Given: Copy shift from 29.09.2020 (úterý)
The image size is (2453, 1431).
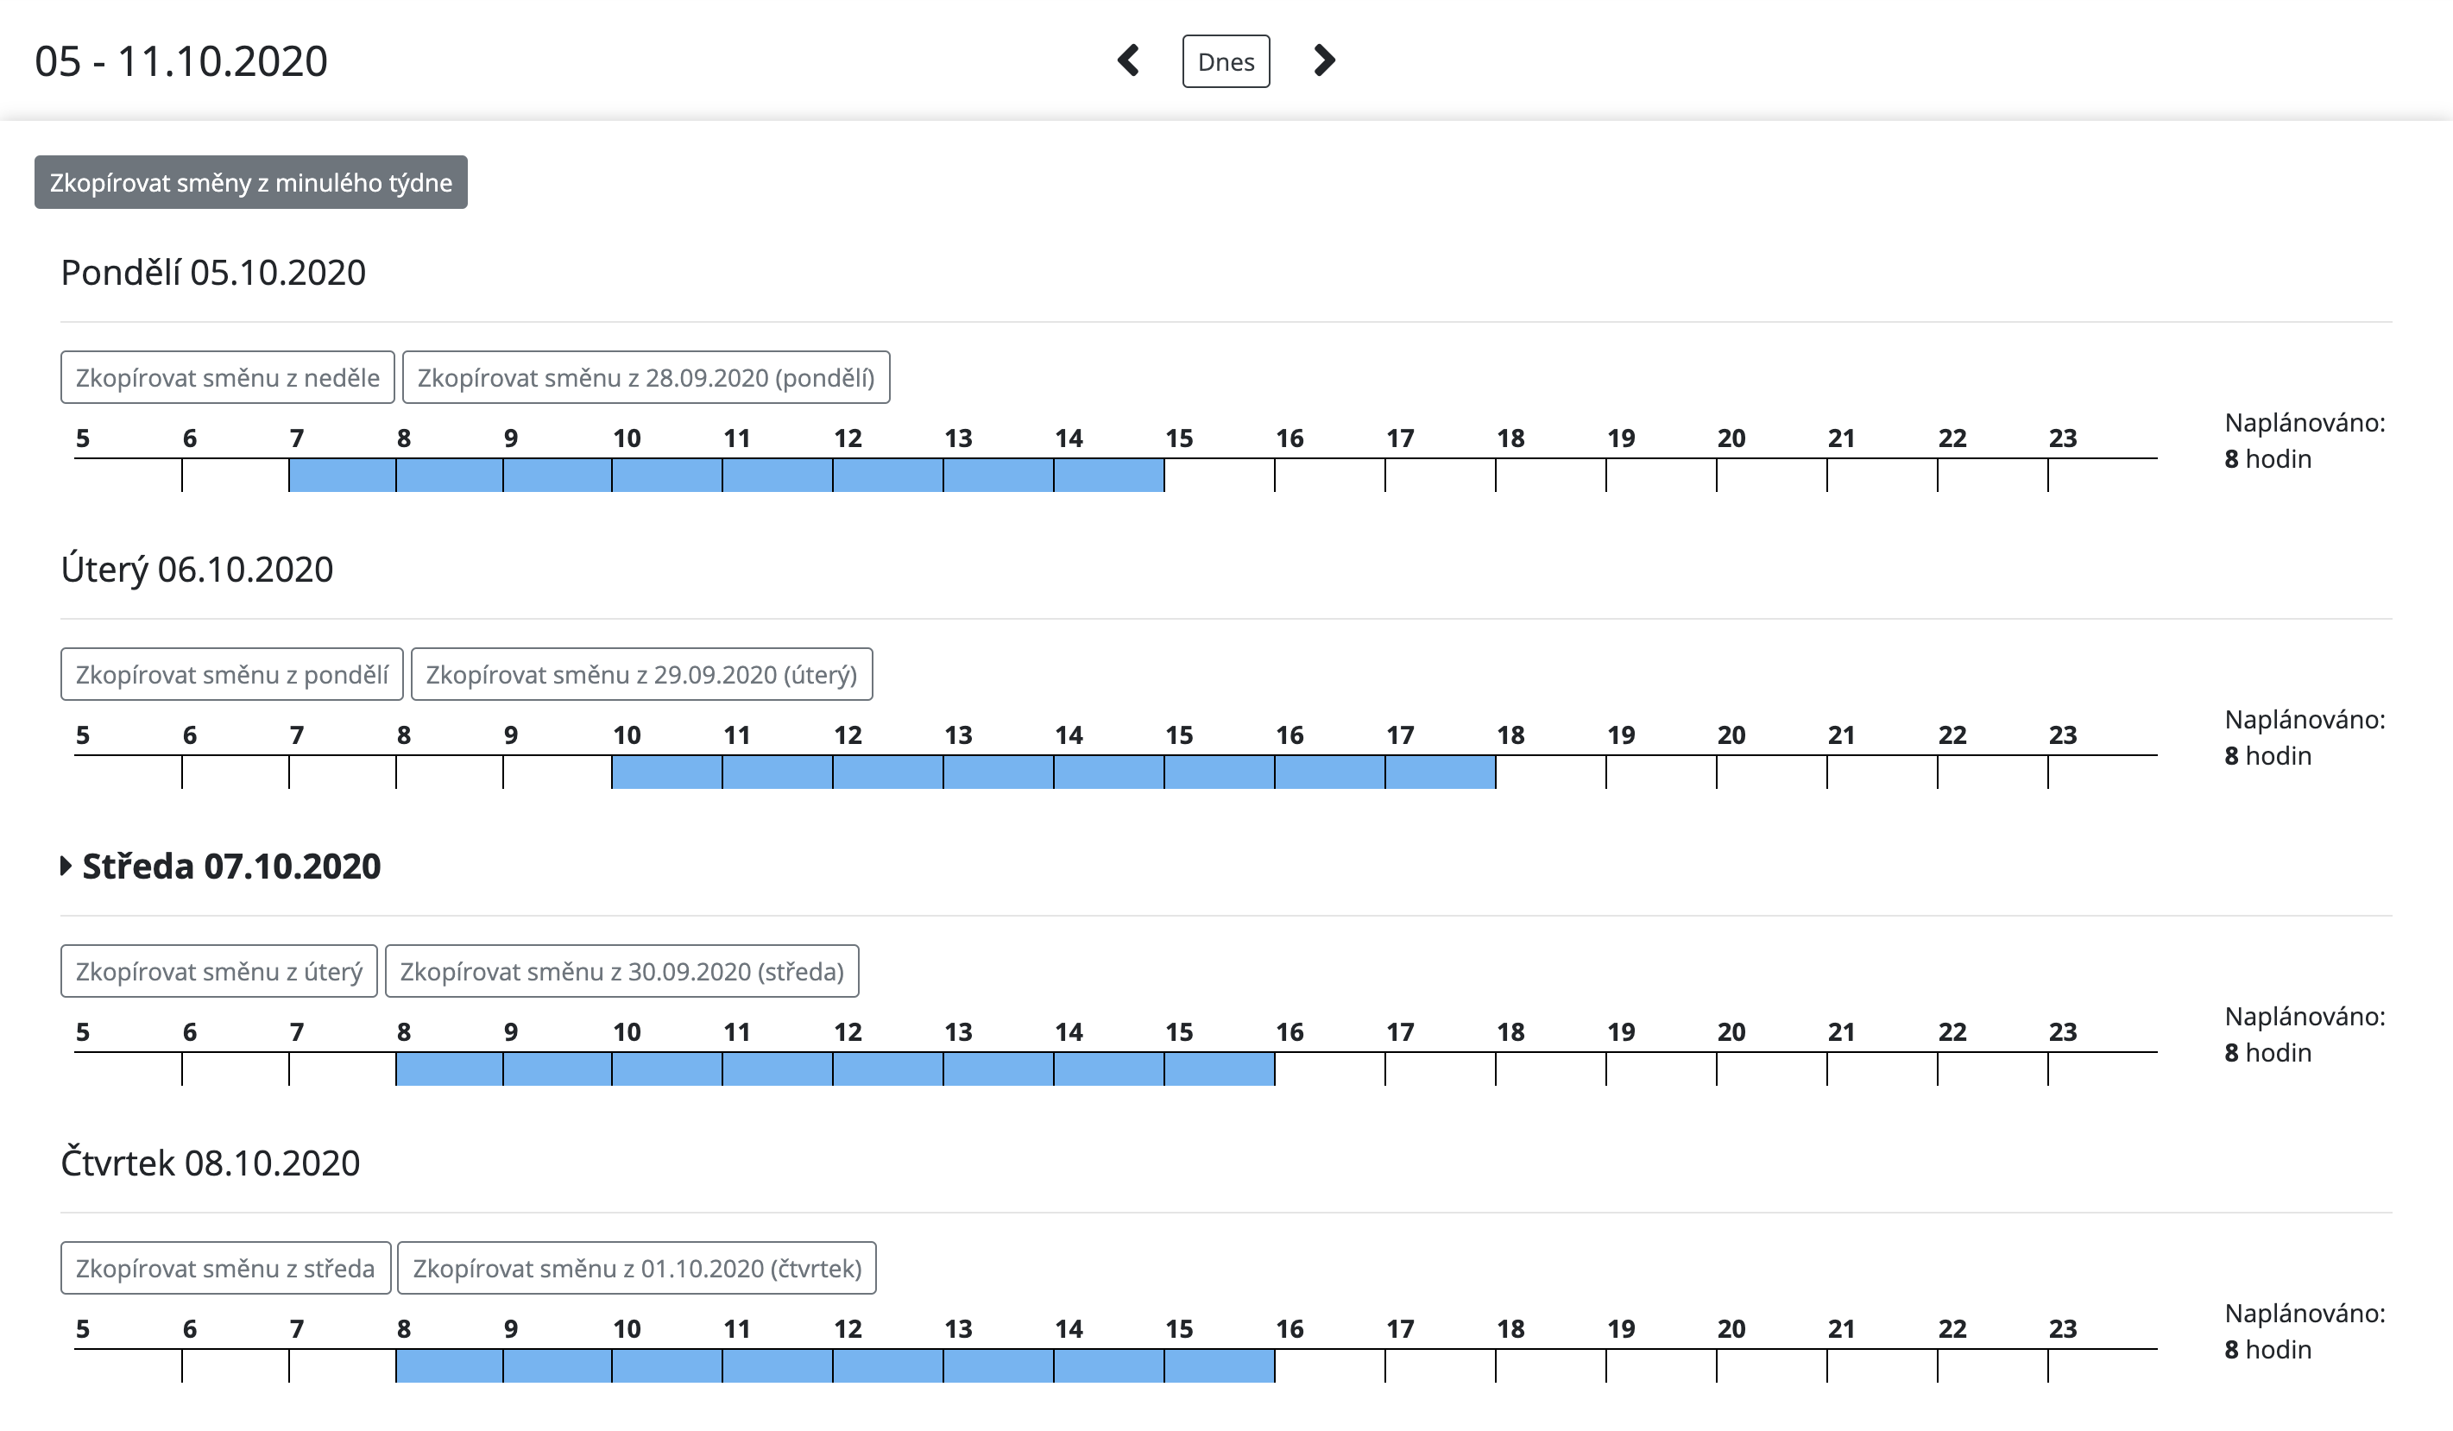Looking at the screenshot, I should tap(641, 675).
